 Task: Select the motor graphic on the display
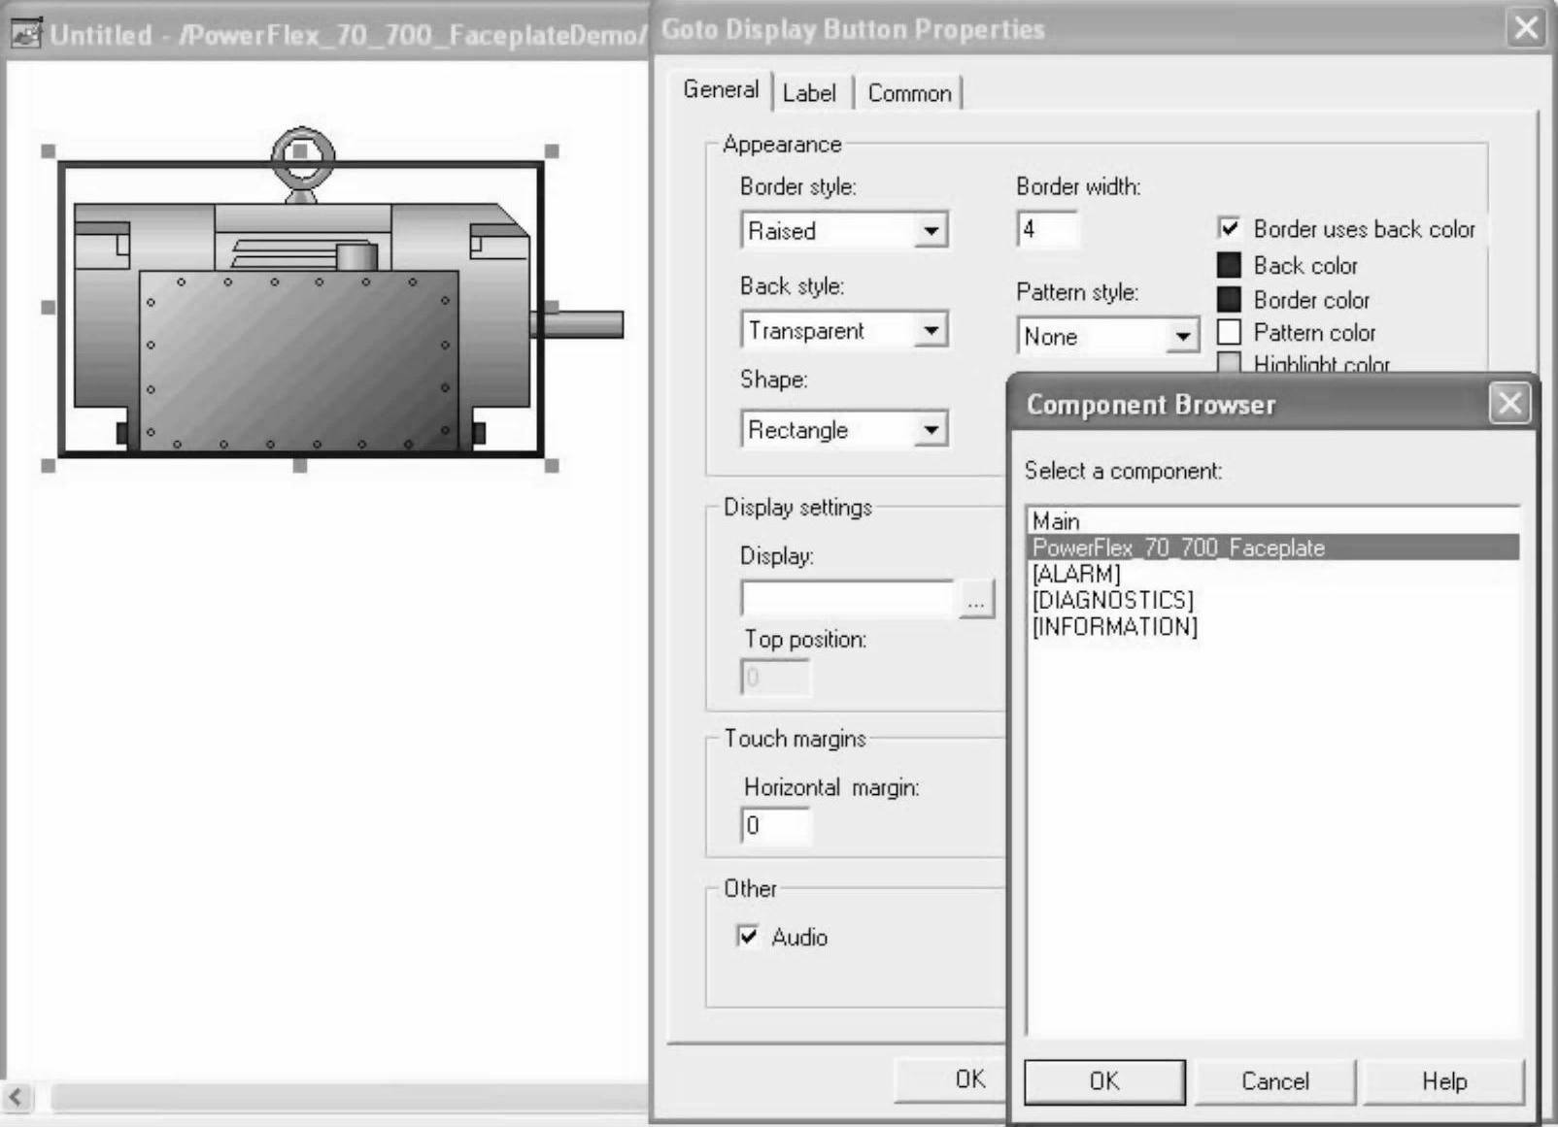pyautogui.click(x=301, y=309)
